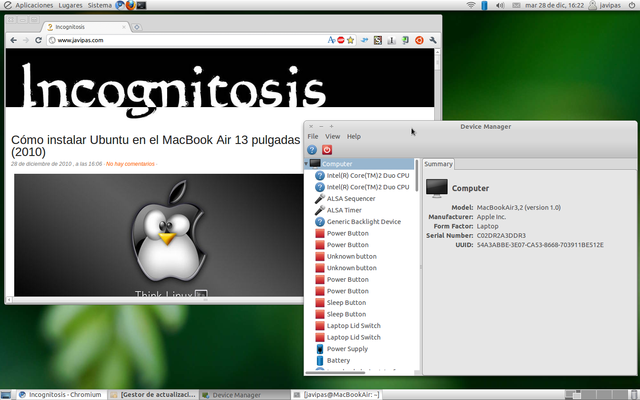Click the UUID value in Summary
The height and width of the screenshot is (400, 640).
[x=540, y=245]
